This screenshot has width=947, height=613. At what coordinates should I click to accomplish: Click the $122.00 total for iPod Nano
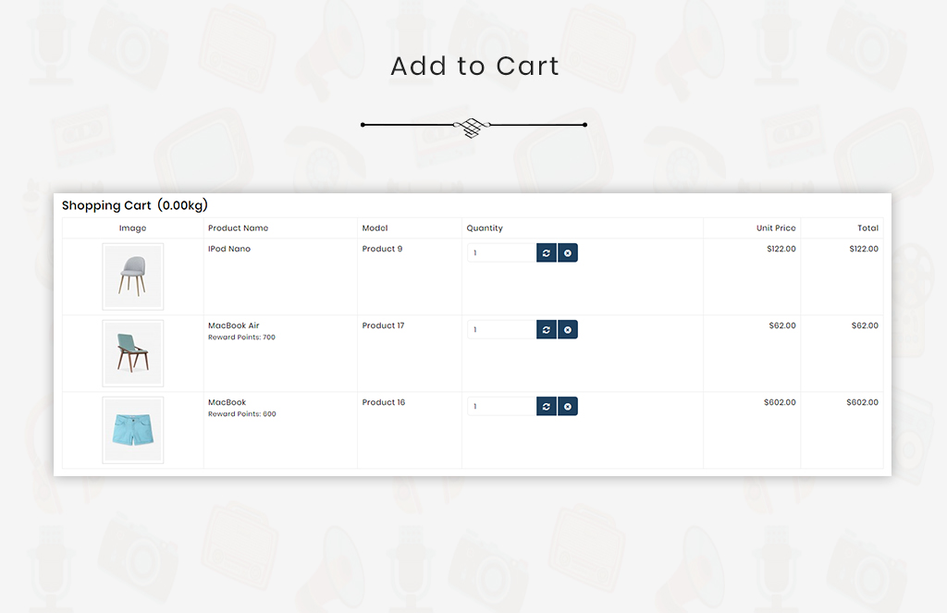(x=864, y=249)
